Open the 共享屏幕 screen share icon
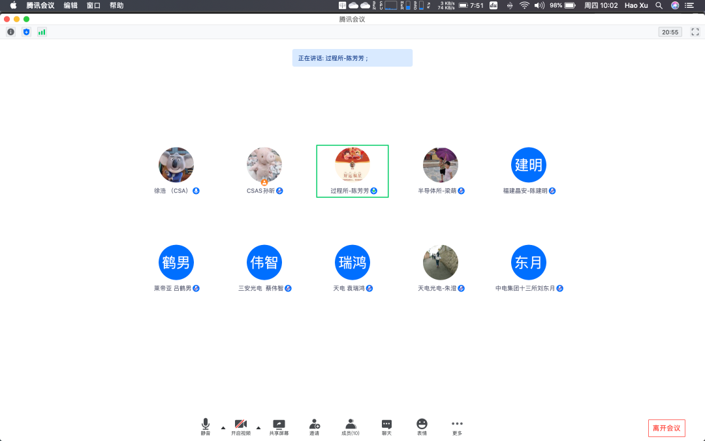 point(279,427)
